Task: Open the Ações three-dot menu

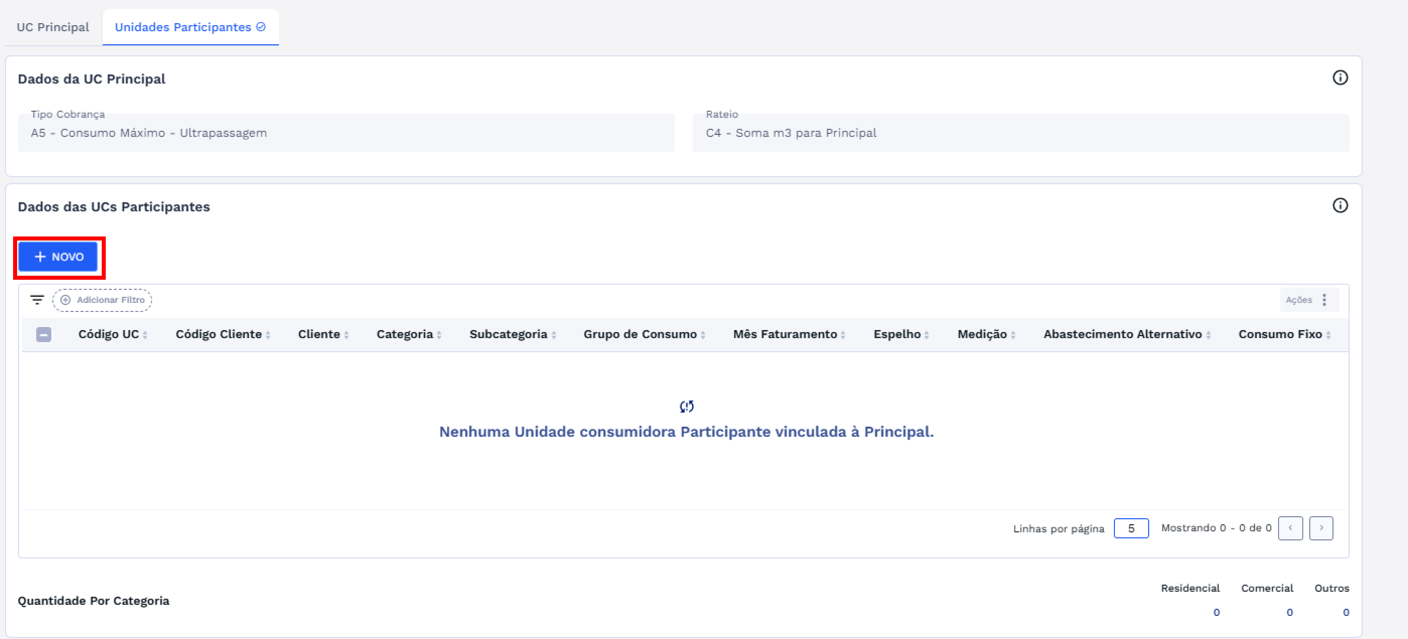Action: coord(1324,300)
